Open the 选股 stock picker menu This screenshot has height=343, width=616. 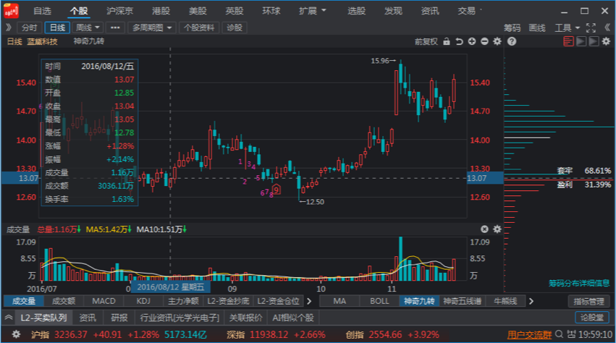click(x=356, y=11)
